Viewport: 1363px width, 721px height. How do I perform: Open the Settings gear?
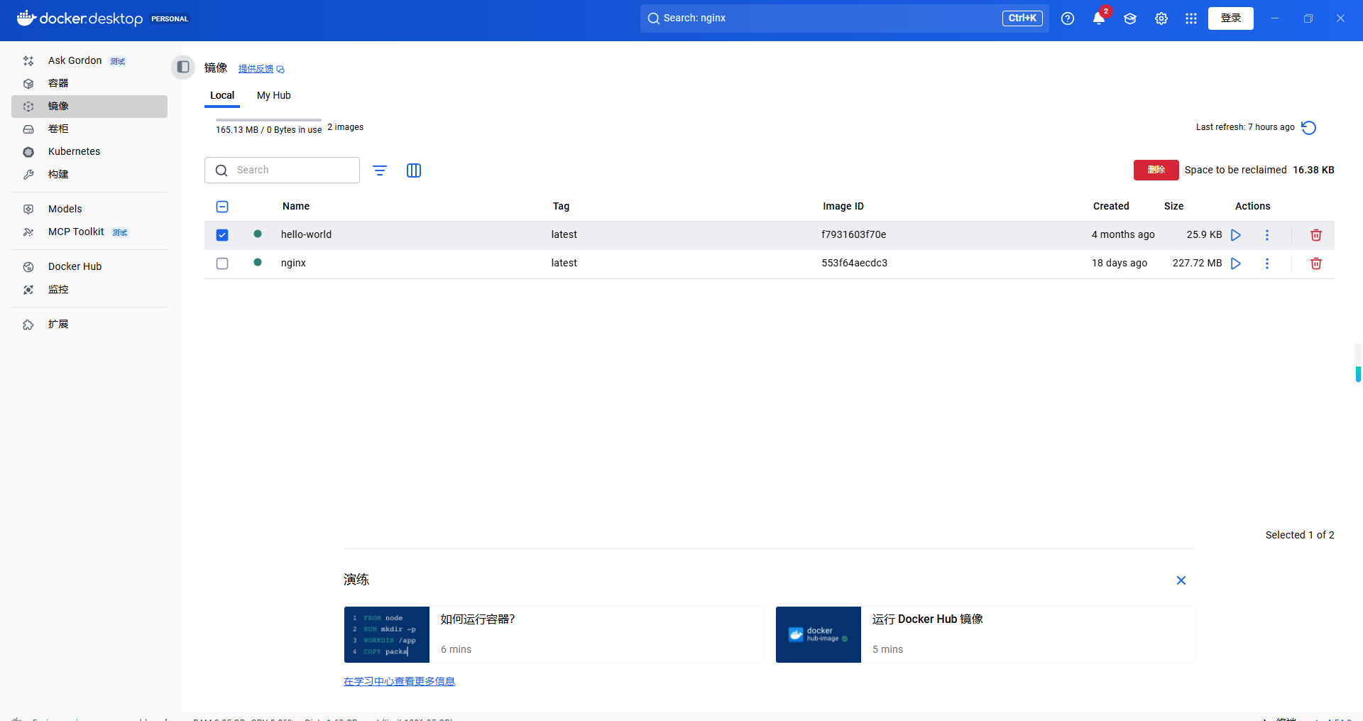(x=1161, y=18)
